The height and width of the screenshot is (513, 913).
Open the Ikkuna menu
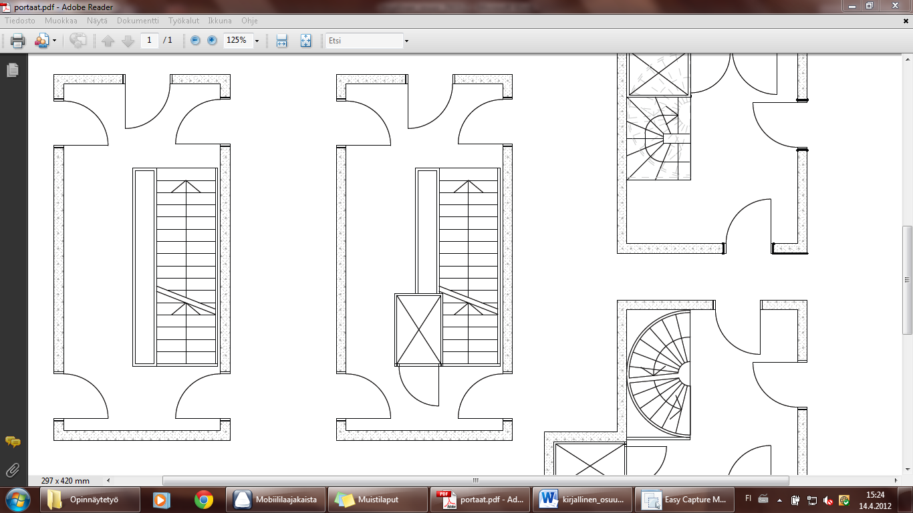tap(220, 21)
